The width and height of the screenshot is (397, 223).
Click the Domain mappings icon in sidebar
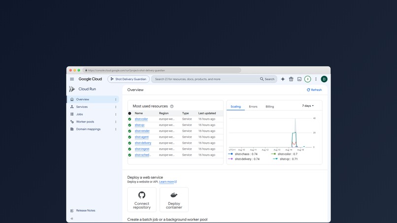coord(72,129)
